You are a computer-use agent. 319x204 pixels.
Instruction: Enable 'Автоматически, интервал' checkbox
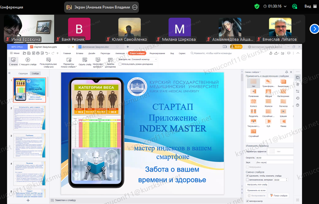click(247, 180)
